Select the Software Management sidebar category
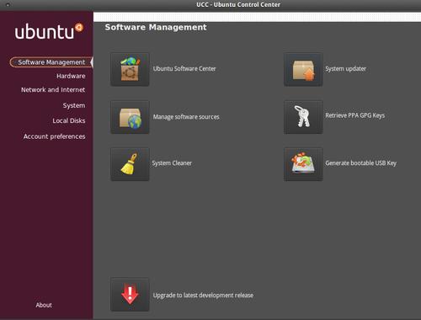The image size is (421, 320). (x=51, y=62)
